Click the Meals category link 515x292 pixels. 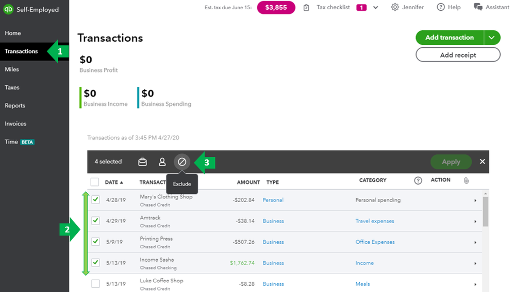[x=362, y=284]
